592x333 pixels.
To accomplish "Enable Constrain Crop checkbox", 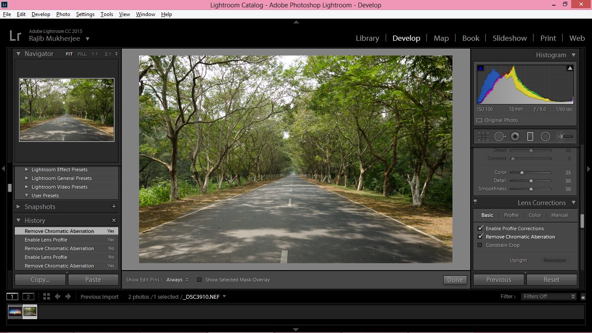I will (x=480, y=245).
